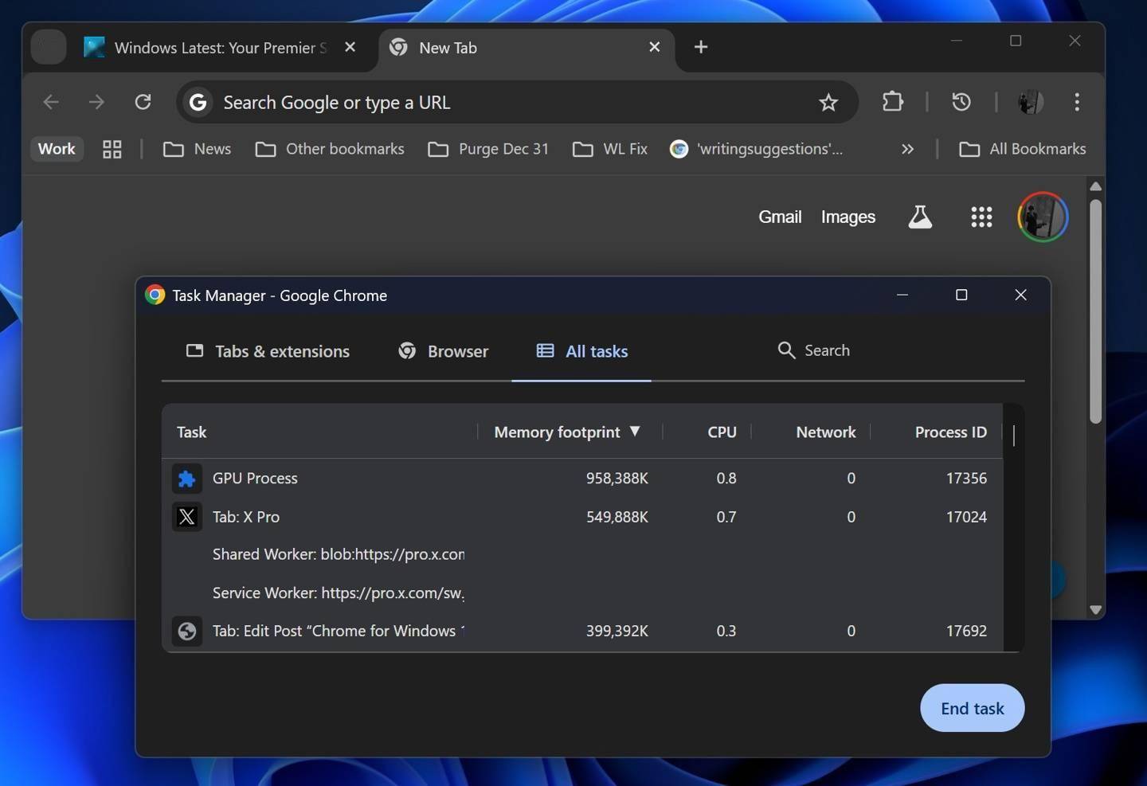
Task: Click the Google account avatar on New Tab page
Action: (x=1043, y=217)
